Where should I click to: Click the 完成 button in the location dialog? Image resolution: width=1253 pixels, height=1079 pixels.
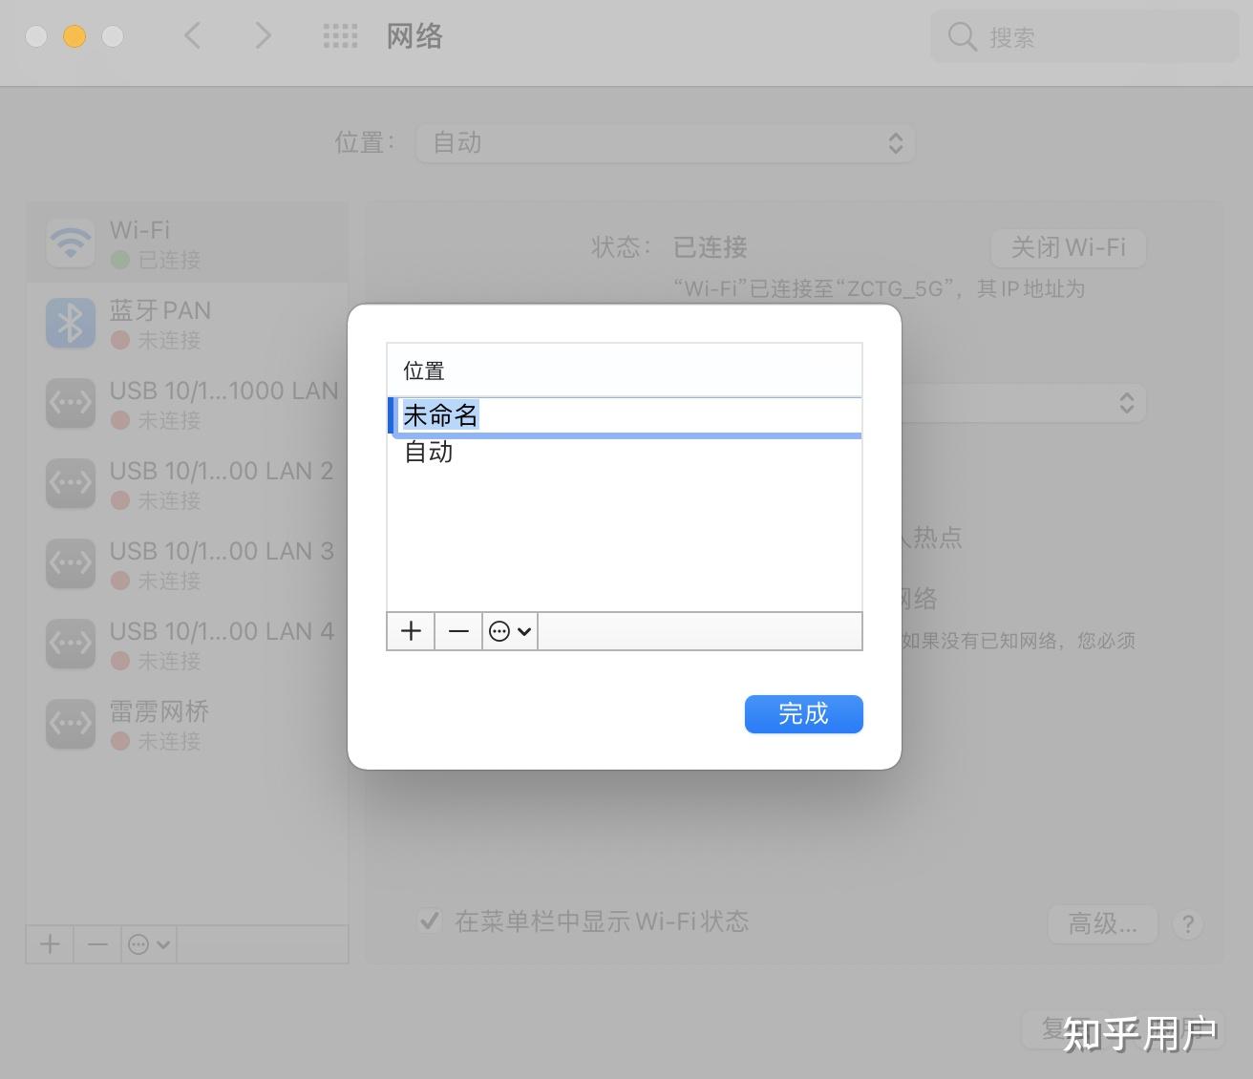coord(803,714)
